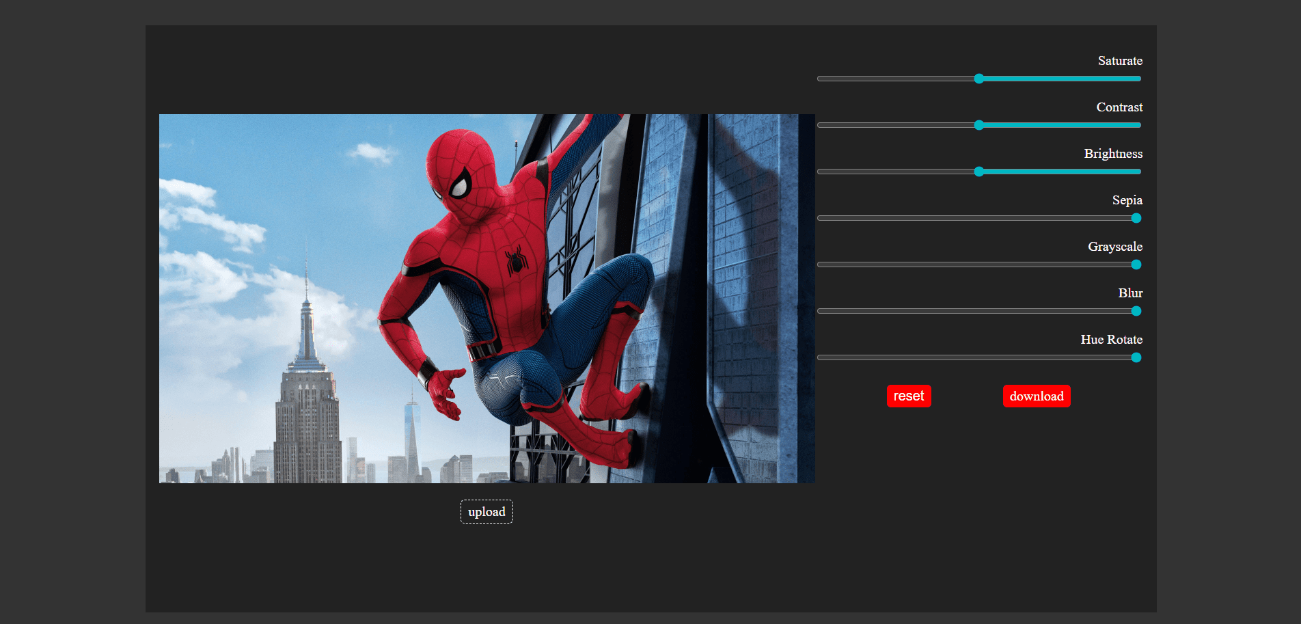Image resolution: width=1301 pixels, height=624 pixels.
Task: Click the Brightness label text
Action: coord(1114,154)
